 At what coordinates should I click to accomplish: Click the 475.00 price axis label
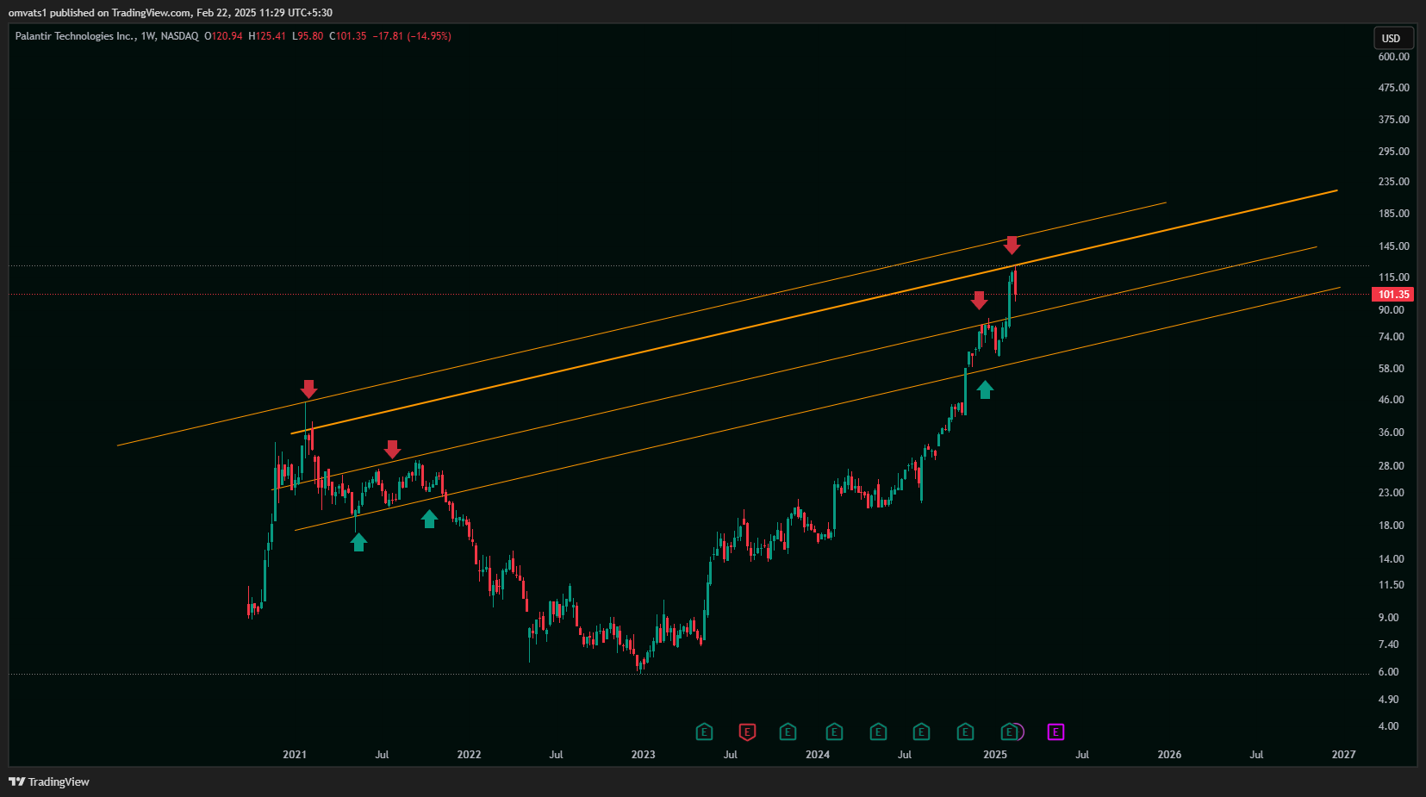[1393, 88]
